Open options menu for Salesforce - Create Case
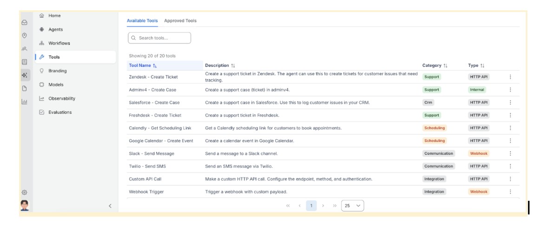556x229 pixels. point(510,102)
